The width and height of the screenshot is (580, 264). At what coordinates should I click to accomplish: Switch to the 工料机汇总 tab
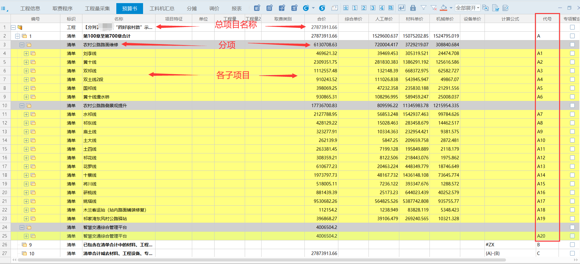(x=162, y=8)
